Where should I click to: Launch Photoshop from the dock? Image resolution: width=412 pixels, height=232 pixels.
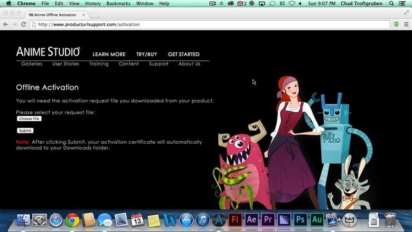click(x=301, y=219)
